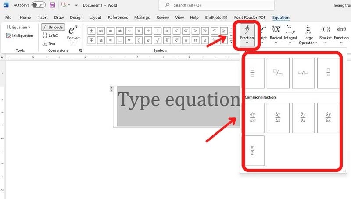Toggle the ab Text option
Screen dimensions: 351x199
[49, 43]
